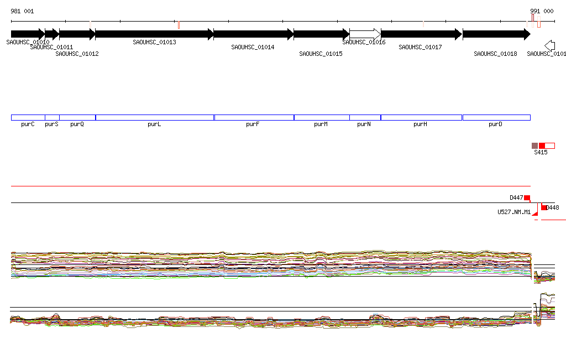Viewport: 566px width, 338px height.
Task: Click the SAOUHSC_01015 gene arrow
Action: [321, 34]
